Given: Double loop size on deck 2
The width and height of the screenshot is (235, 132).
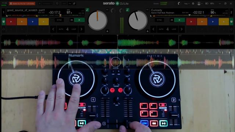Looking at the screenshot, I should click(x=181, y=29).
